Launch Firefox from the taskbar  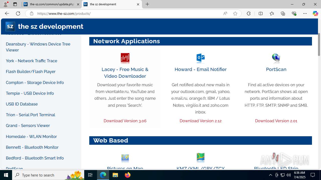point(128,175)
